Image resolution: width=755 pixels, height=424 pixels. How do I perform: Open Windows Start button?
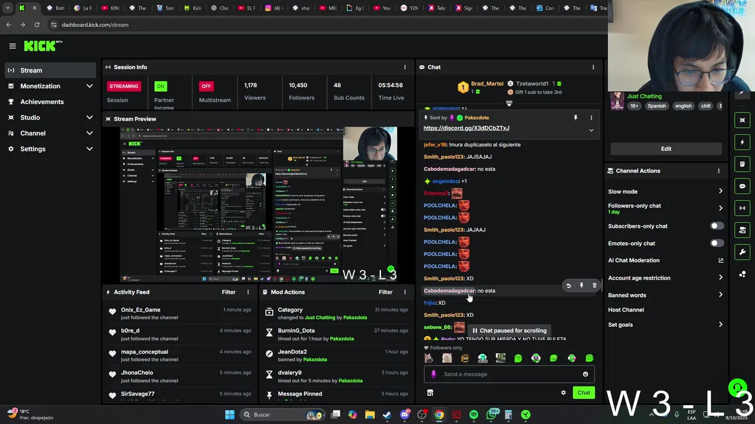229,415
